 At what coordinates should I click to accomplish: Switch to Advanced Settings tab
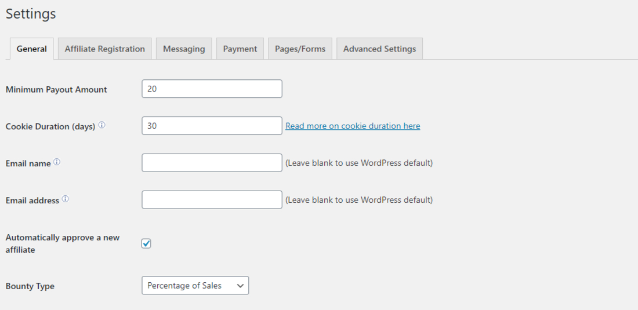(379, 49)
